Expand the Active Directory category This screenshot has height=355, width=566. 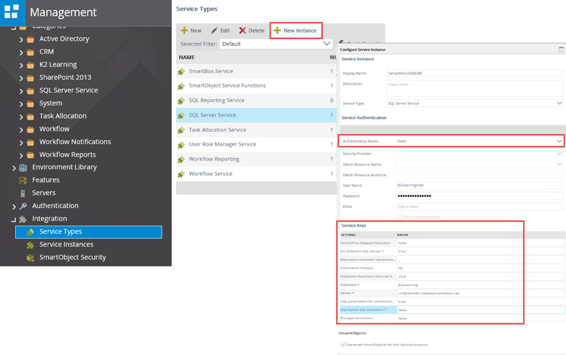tap(21, 40)
